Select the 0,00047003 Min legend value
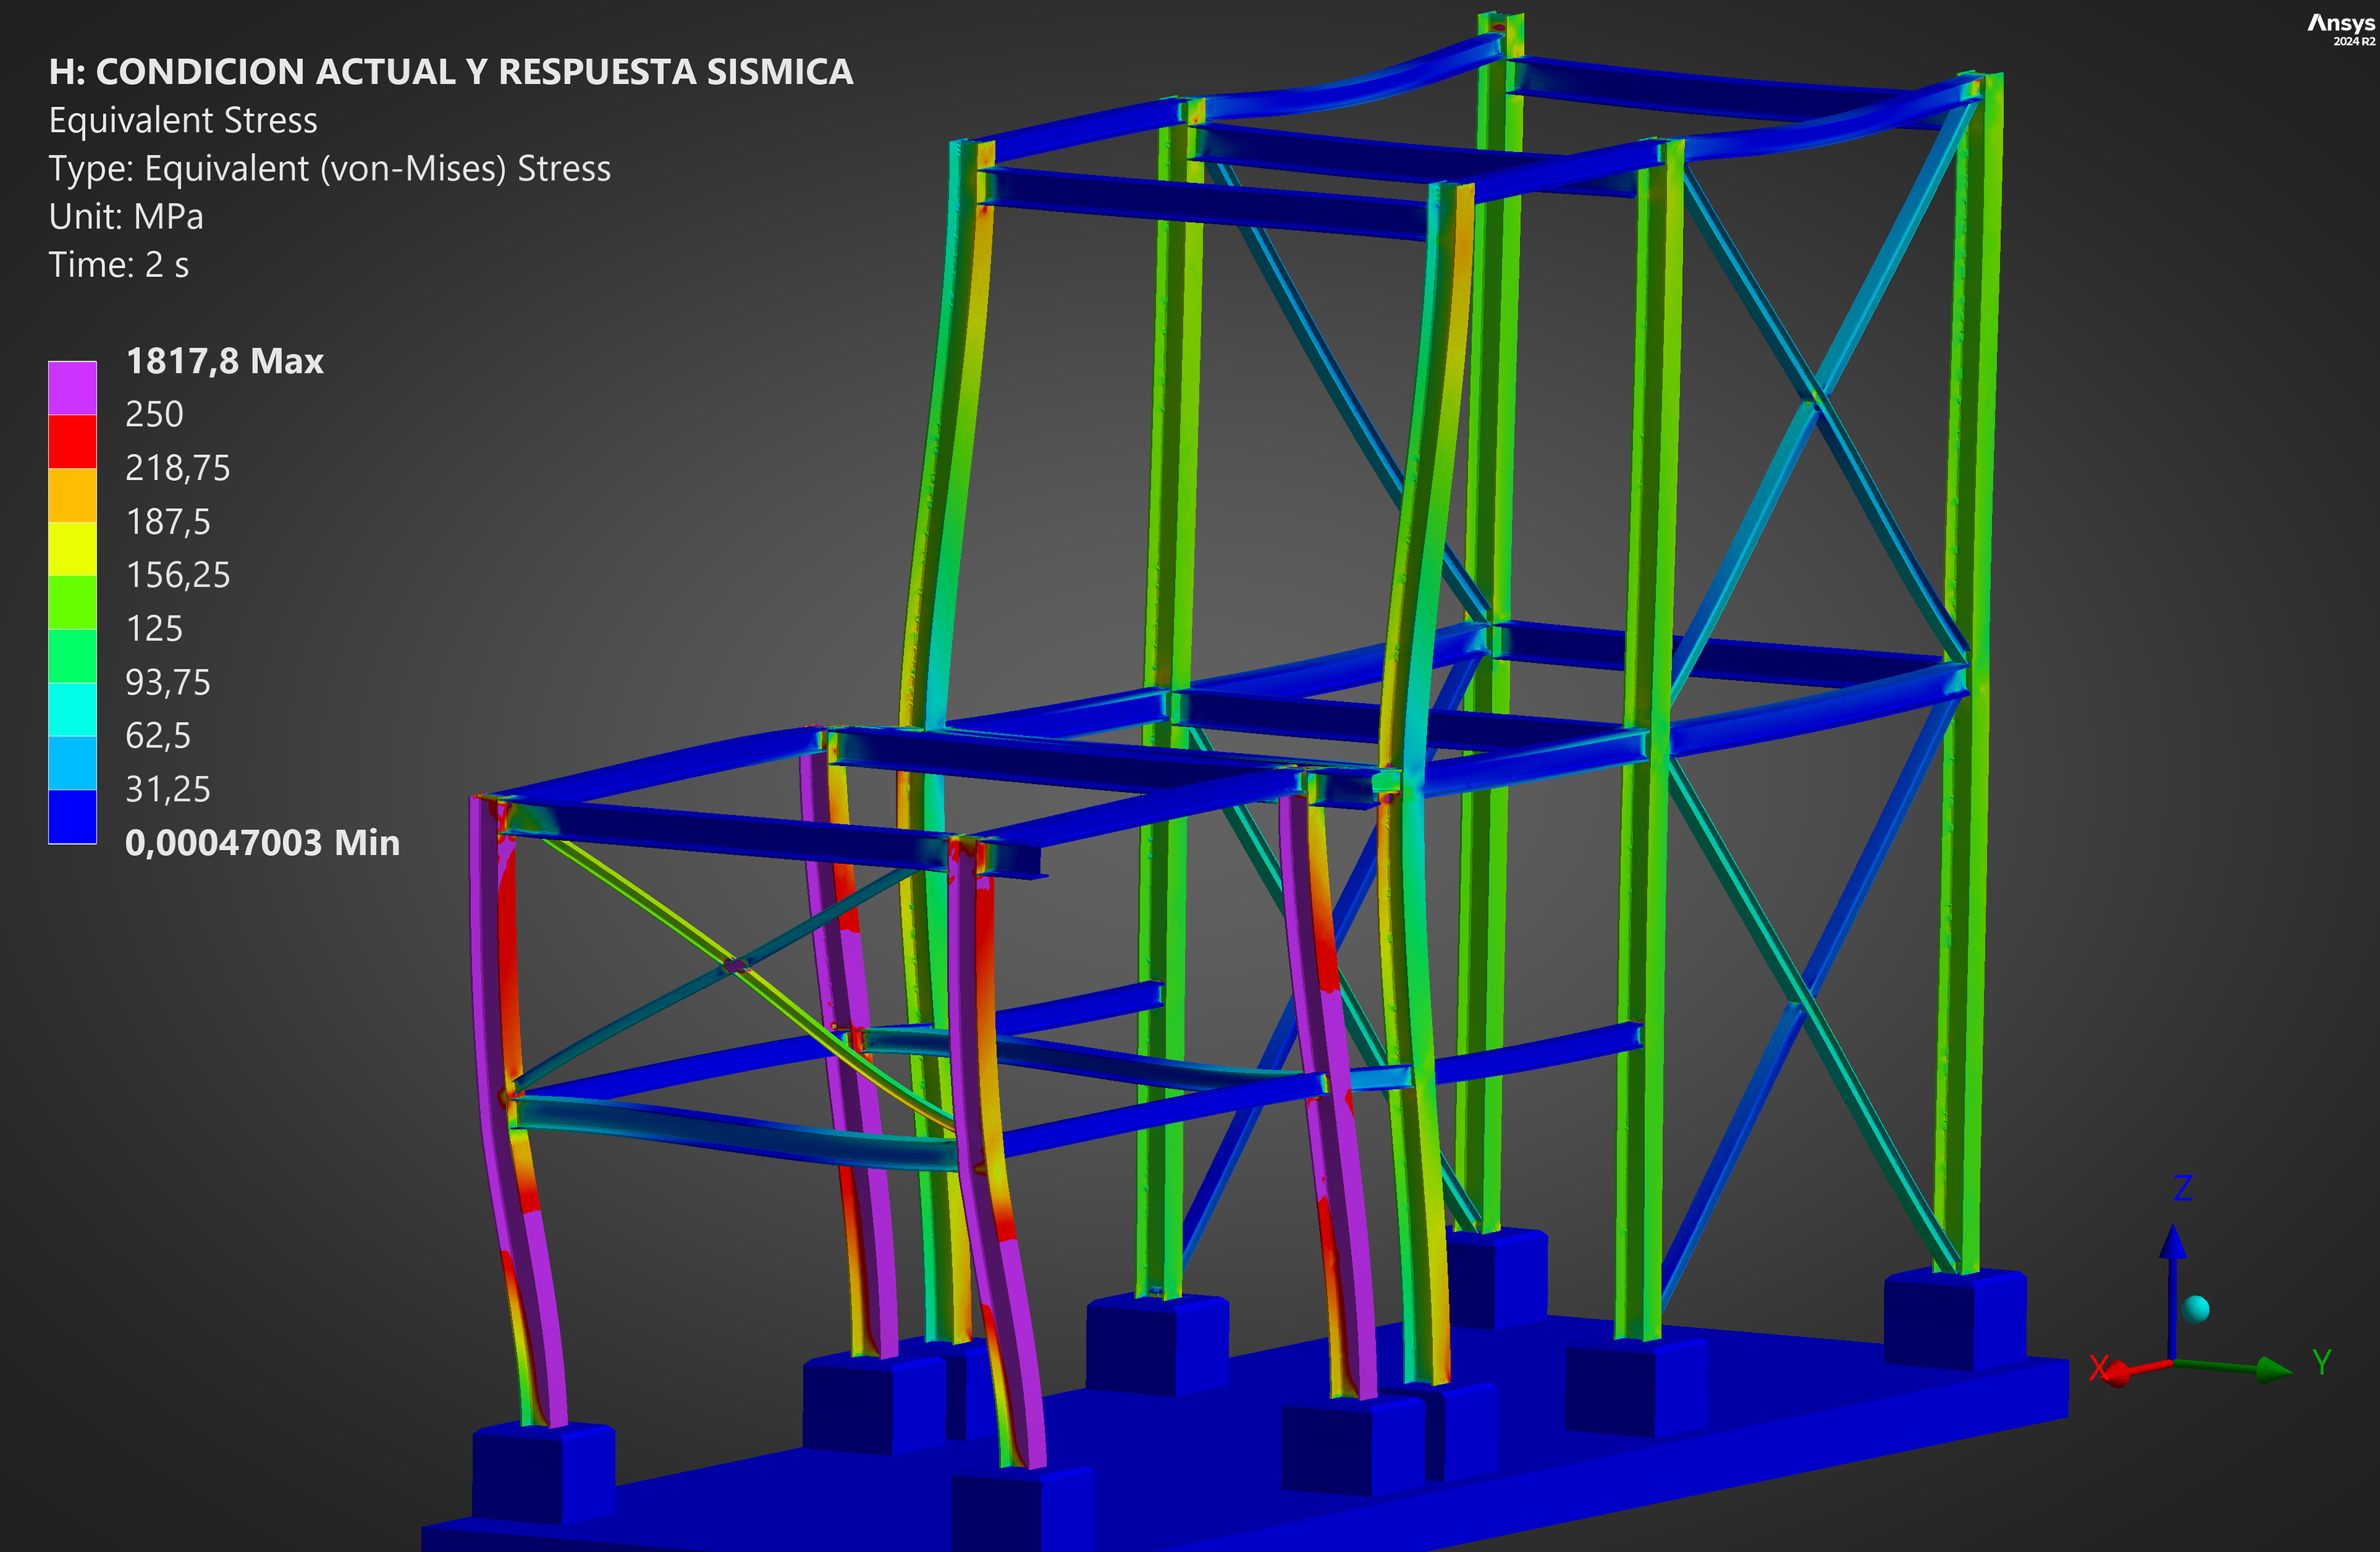The height and width of the screenshot is (1552, 2380). pyautogui.click(x=262, y=843)
